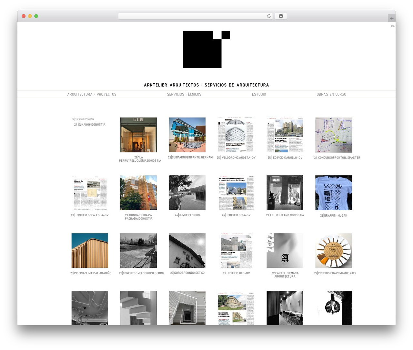The width and height of the screenshot is (413, 350).
Task: Click the 23|GOROSPEONDO.GETXO caption link
Action: (x=187, y=273)
